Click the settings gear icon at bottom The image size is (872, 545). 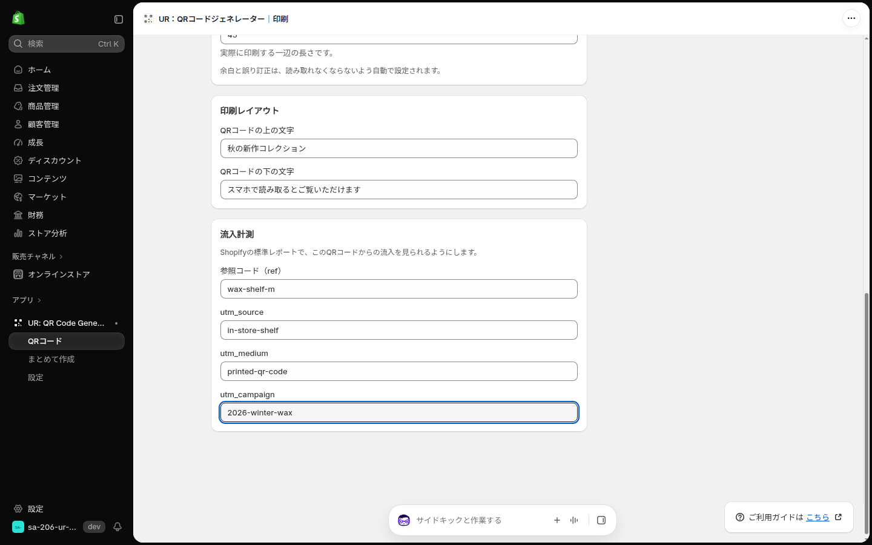[x=18, y=509]
